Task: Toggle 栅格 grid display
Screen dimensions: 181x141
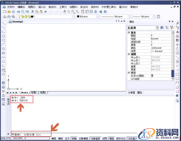Action: point(60,138)
